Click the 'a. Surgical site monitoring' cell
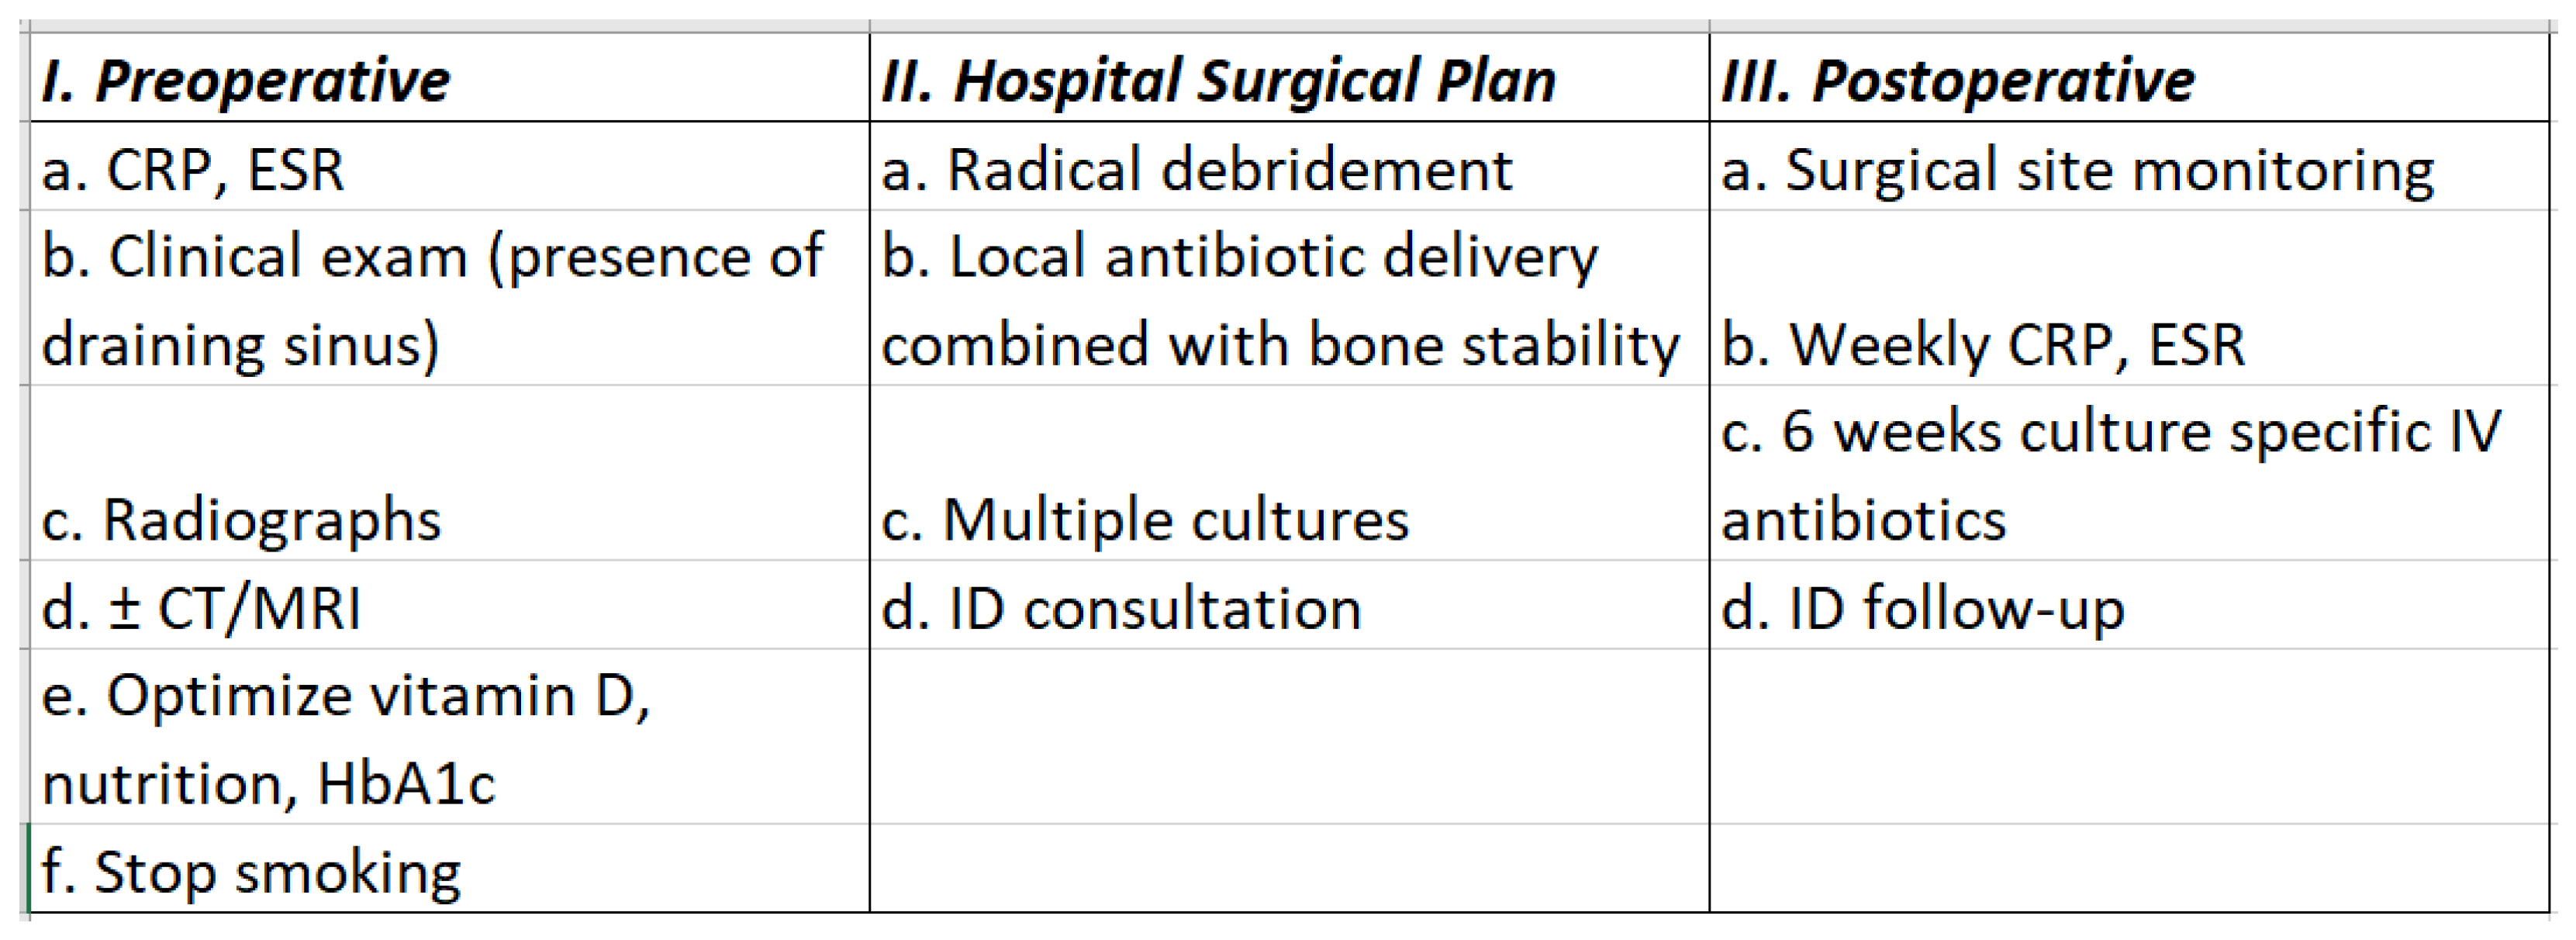 coord(2128,167)
